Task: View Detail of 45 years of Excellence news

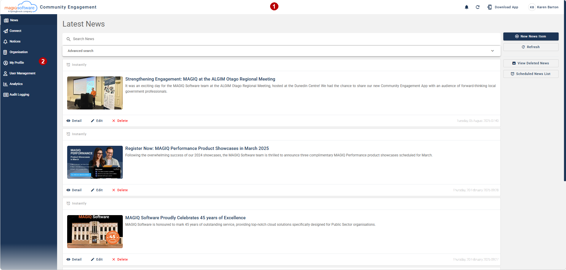Action: click(74, 259)
